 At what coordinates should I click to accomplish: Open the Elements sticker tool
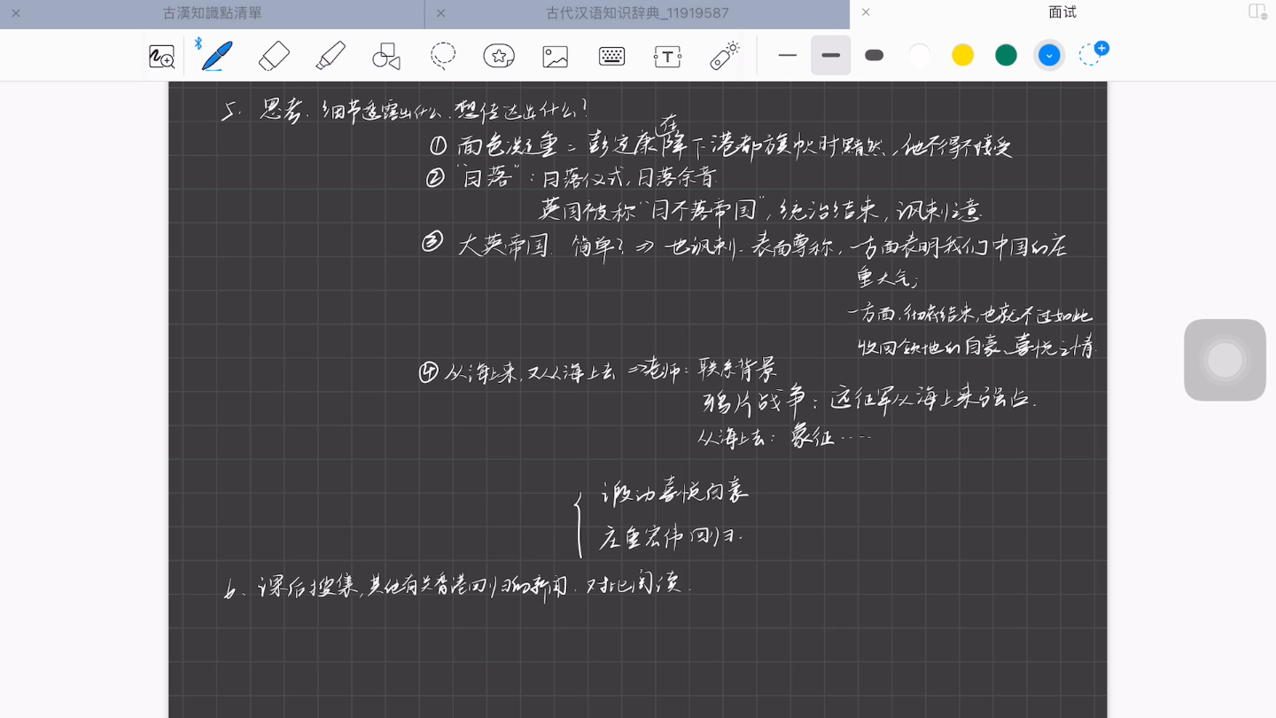click(x=499, y=56)
